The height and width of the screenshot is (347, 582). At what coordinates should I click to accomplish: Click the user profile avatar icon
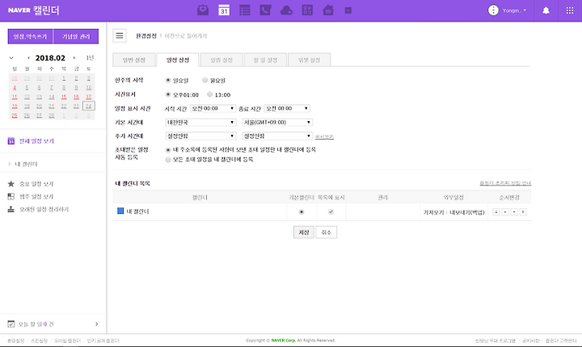point(493,10)
